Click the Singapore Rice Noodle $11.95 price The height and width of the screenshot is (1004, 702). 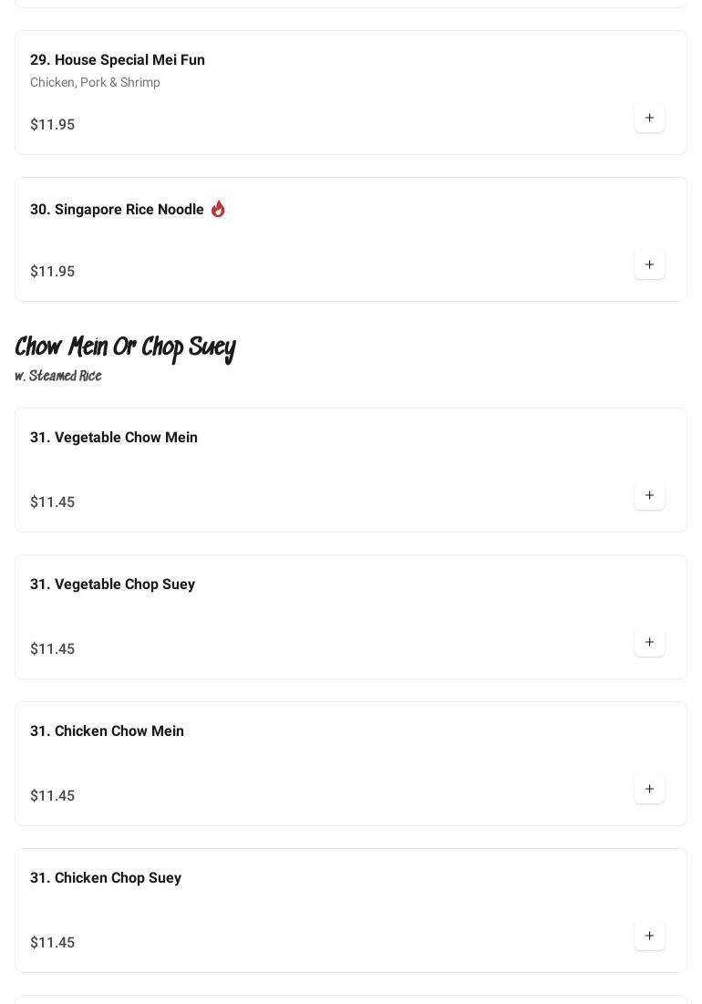[53, 272]
